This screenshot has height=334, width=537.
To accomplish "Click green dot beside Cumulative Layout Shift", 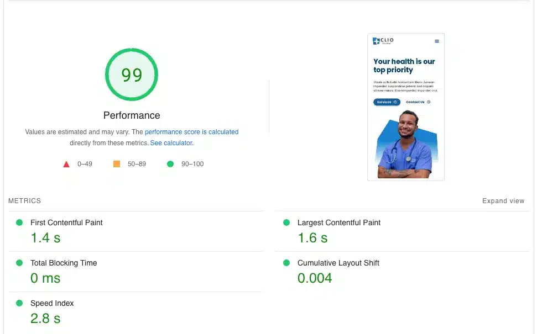I will 286,263.
